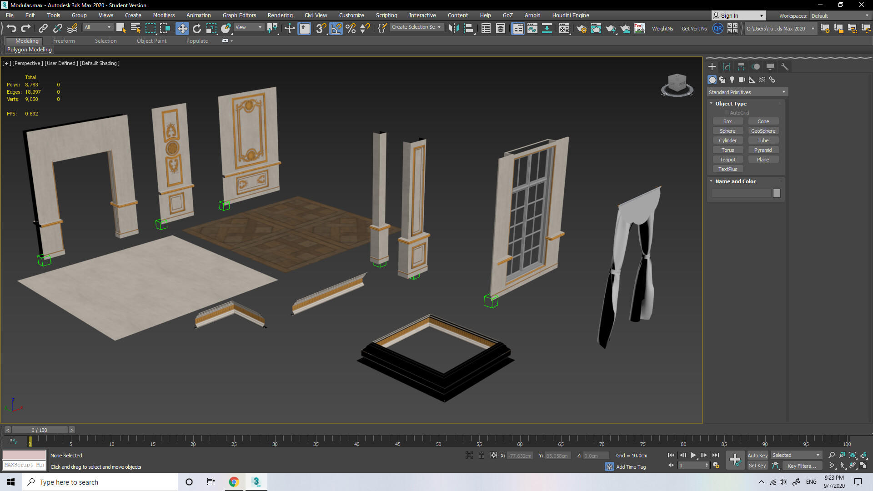Select the Select and Rotate tool
Image resolution: width=873 pixels, height=491 pixels.
pos(196,28)
